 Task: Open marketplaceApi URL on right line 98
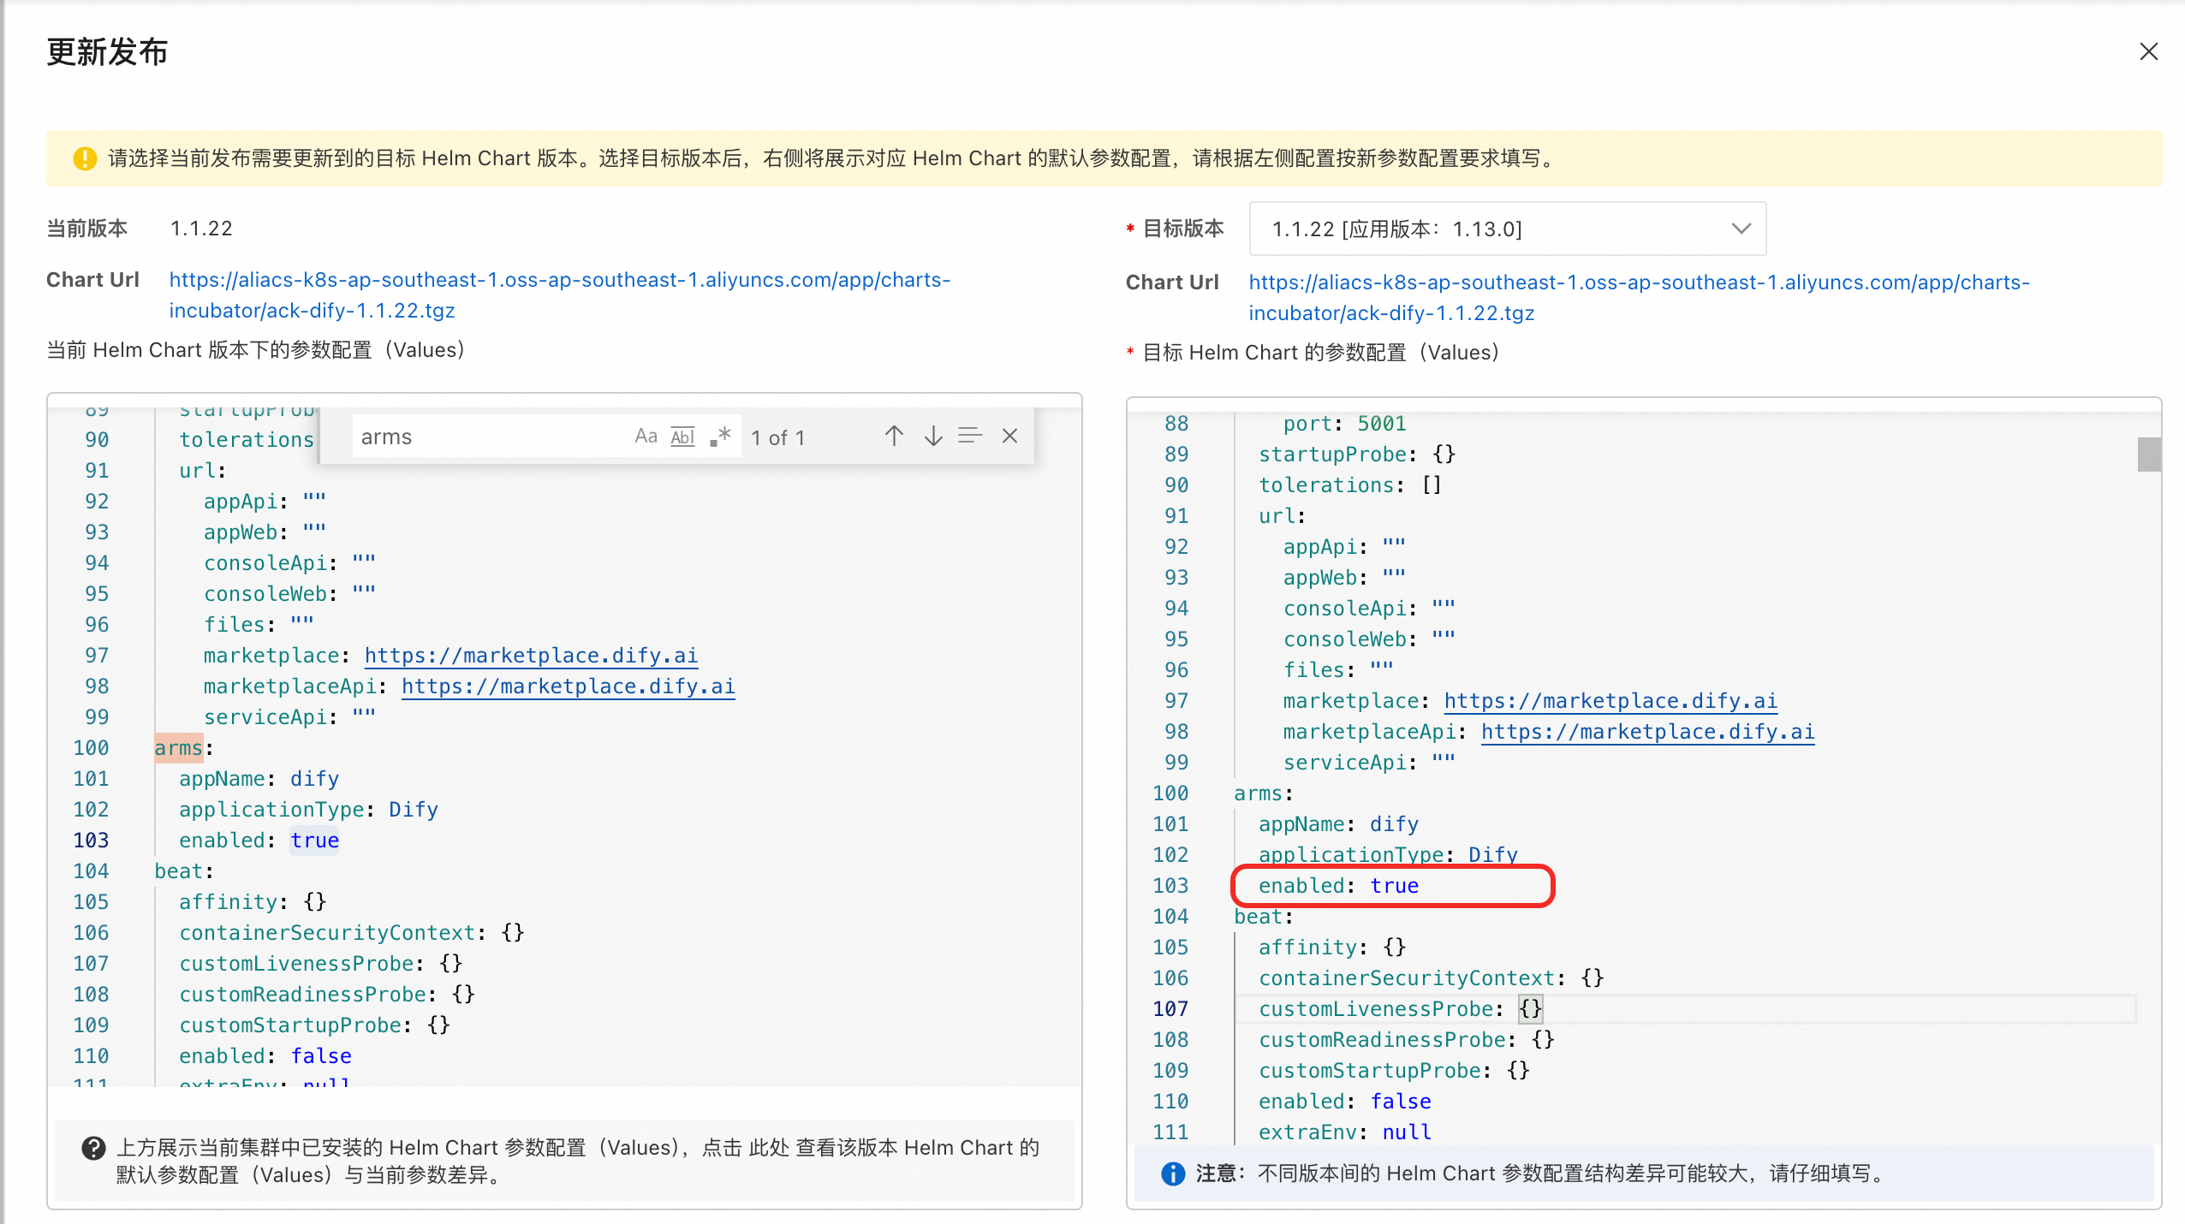tap(1647, 732)
